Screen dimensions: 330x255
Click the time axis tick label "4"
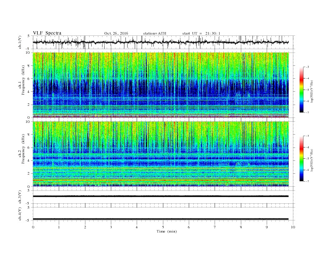[137, 227]
